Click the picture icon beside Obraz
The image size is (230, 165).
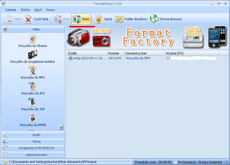click(5, 141)
